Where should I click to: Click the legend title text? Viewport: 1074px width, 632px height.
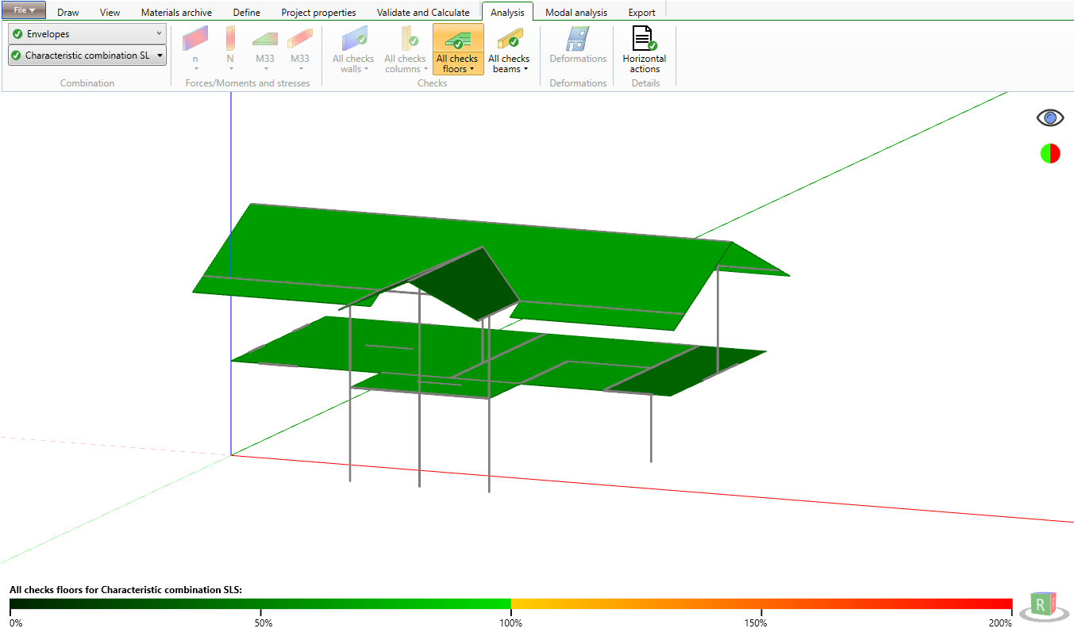tap(125, 590)
